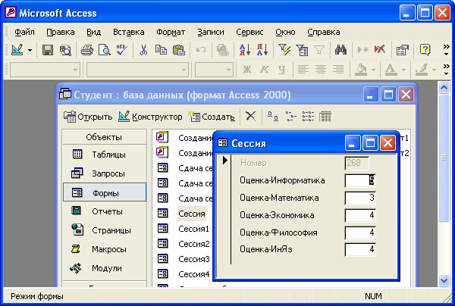Viewport: 455px width, 306px height.
Task: Click the Print icon
Action: pos(87,50)
